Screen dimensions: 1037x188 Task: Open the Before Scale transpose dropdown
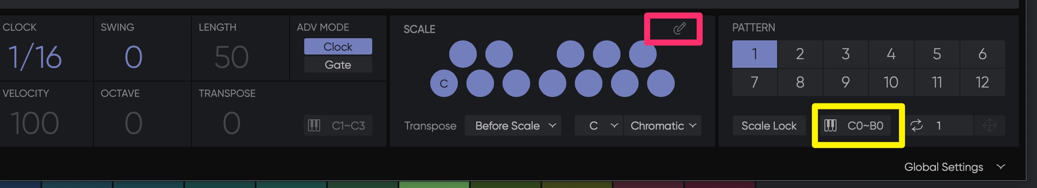coord(512,126)
